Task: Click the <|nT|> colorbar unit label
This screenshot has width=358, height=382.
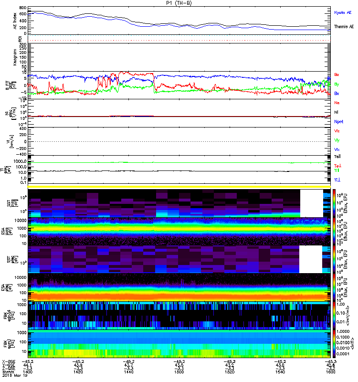Action: (x=352, y=344)
